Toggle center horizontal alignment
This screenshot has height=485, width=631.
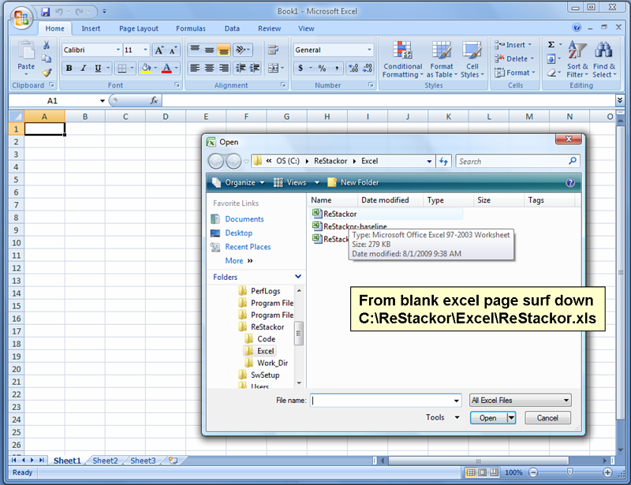tap(209, 68)
